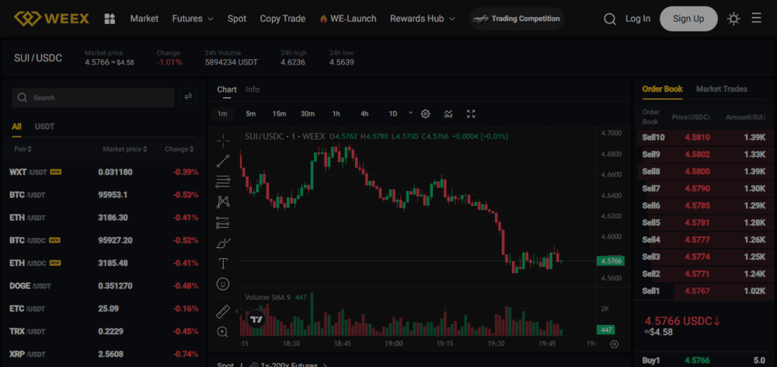
Task: Select the All pairs tab
Action: tap(16, 127)
